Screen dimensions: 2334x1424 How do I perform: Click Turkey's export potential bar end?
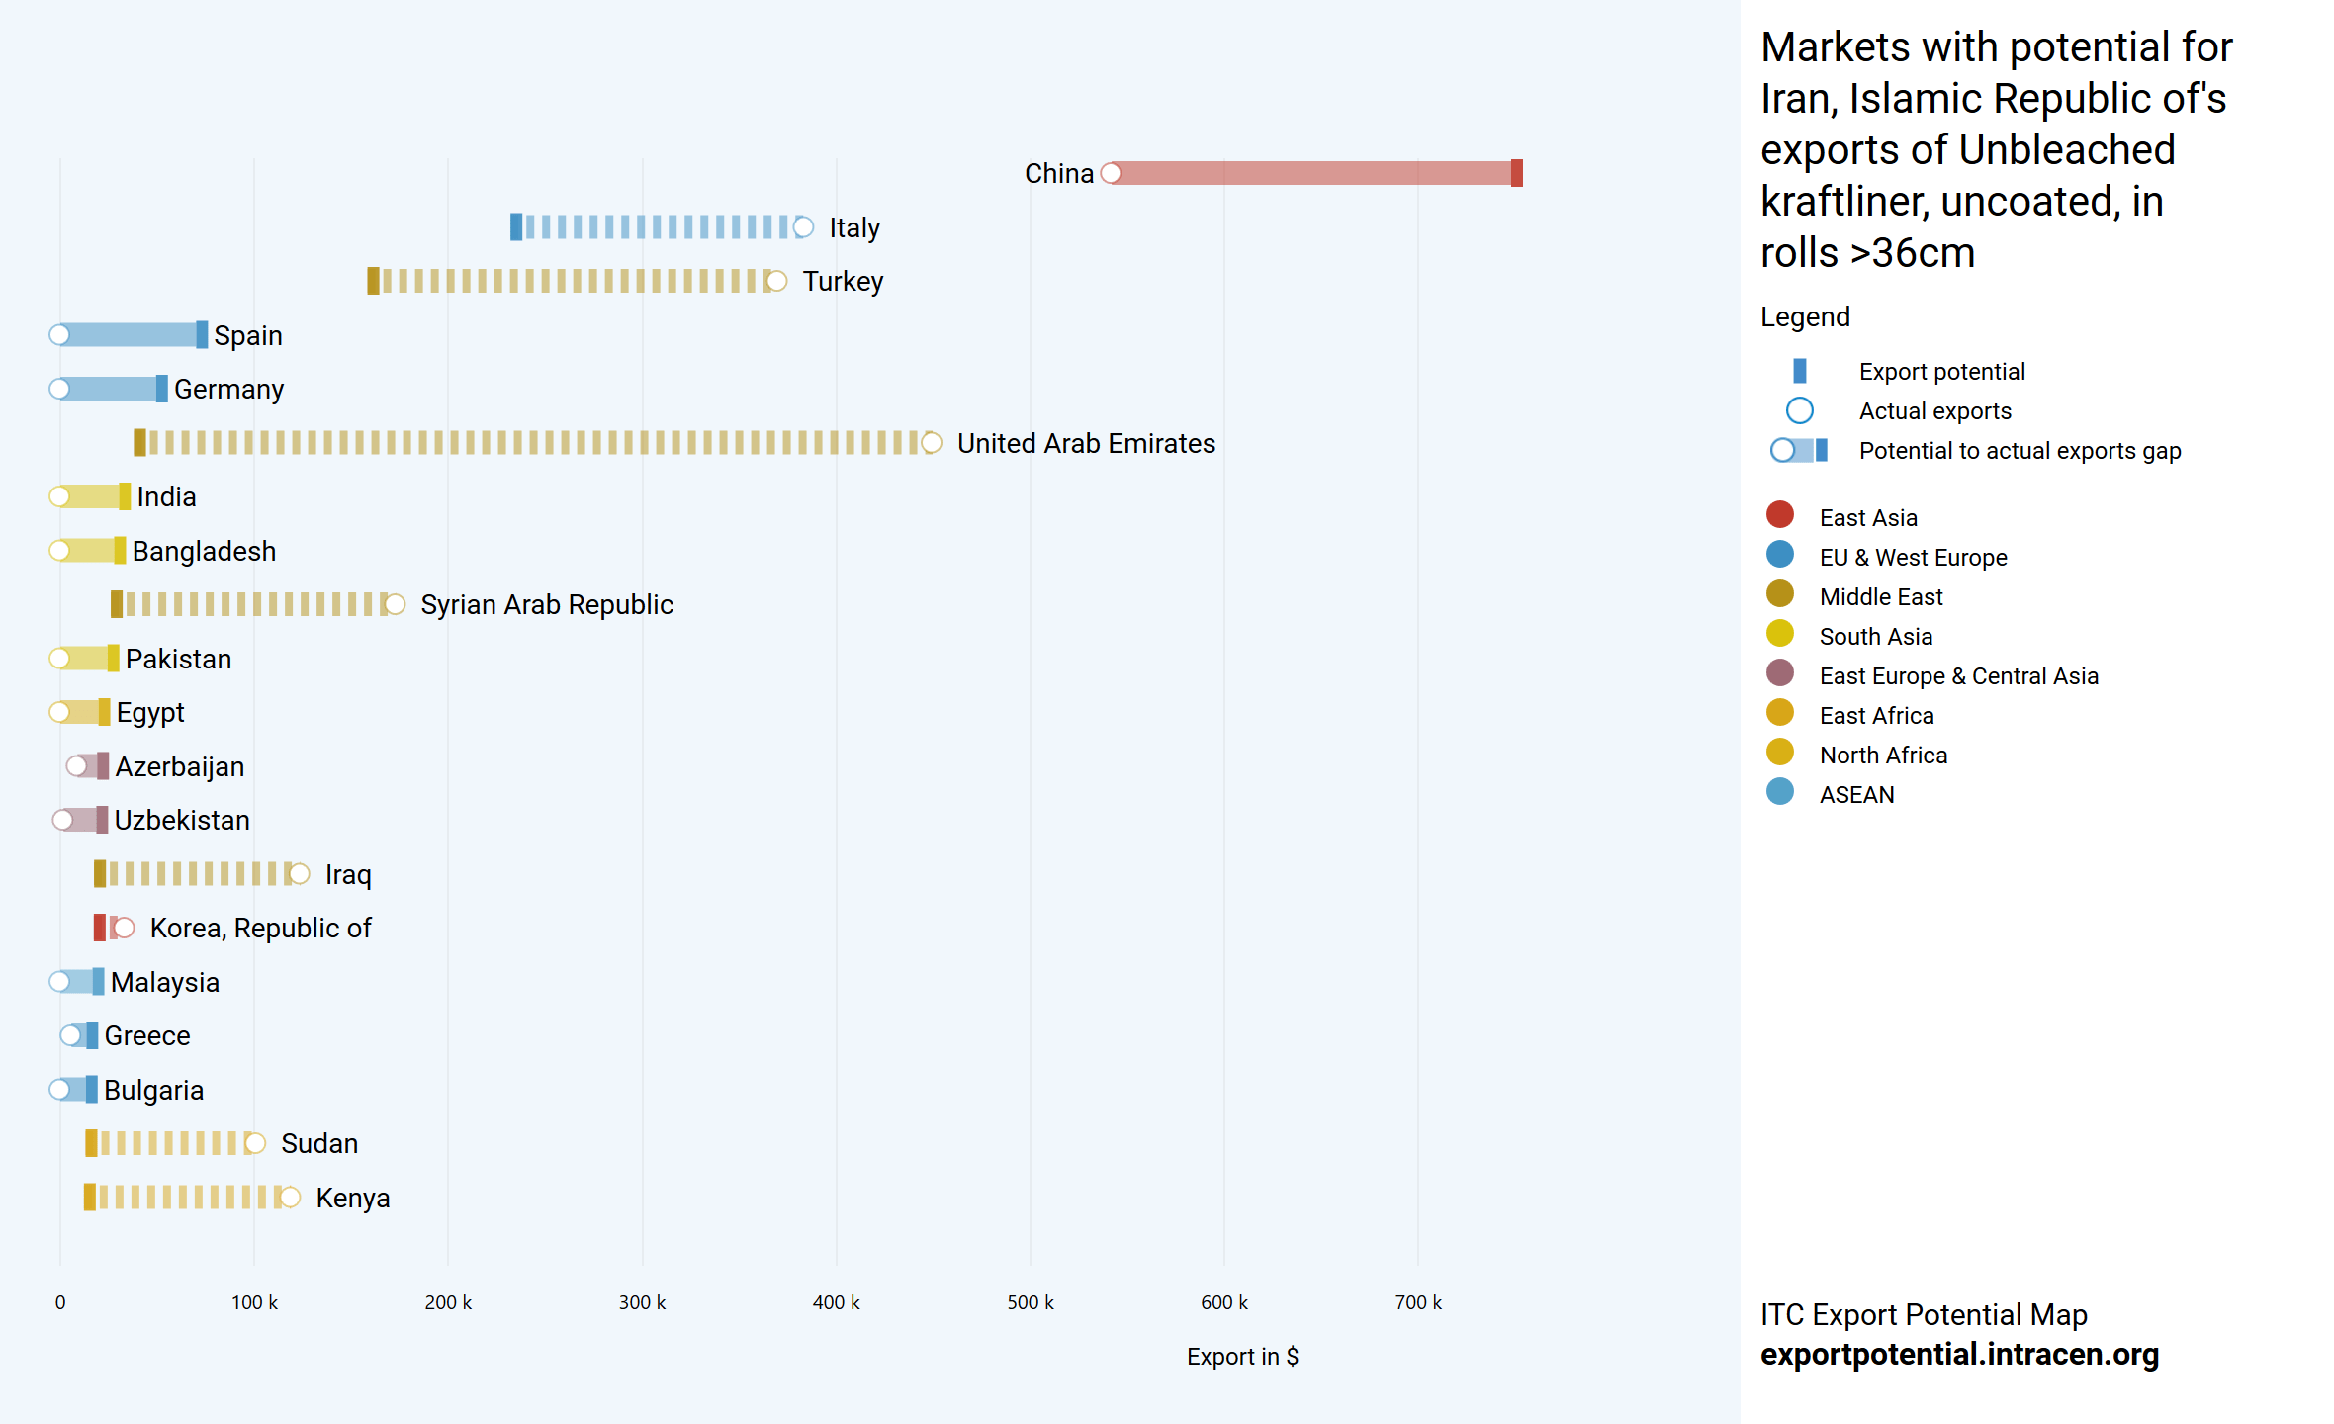pyautogui.click(x=373, y=281)
